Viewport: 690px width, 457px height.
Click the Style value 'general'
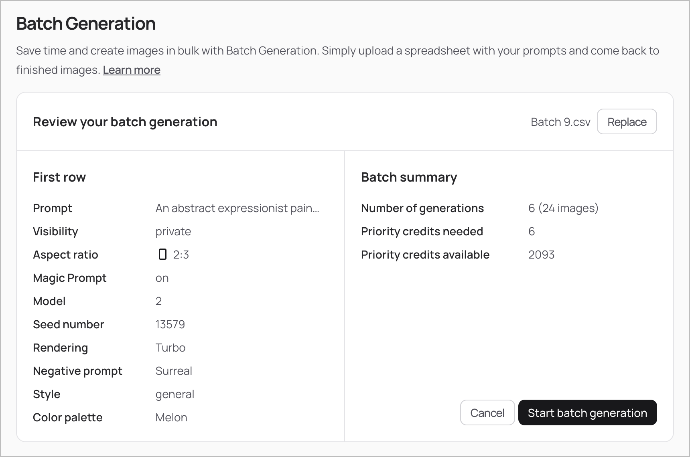click(175, 394)
